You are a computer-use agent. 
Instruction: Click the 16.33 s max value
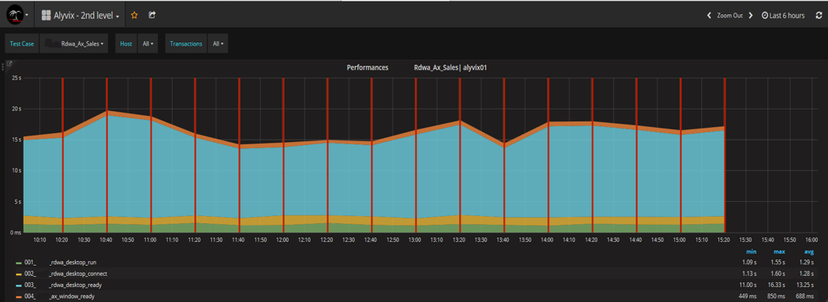(776, 285)
